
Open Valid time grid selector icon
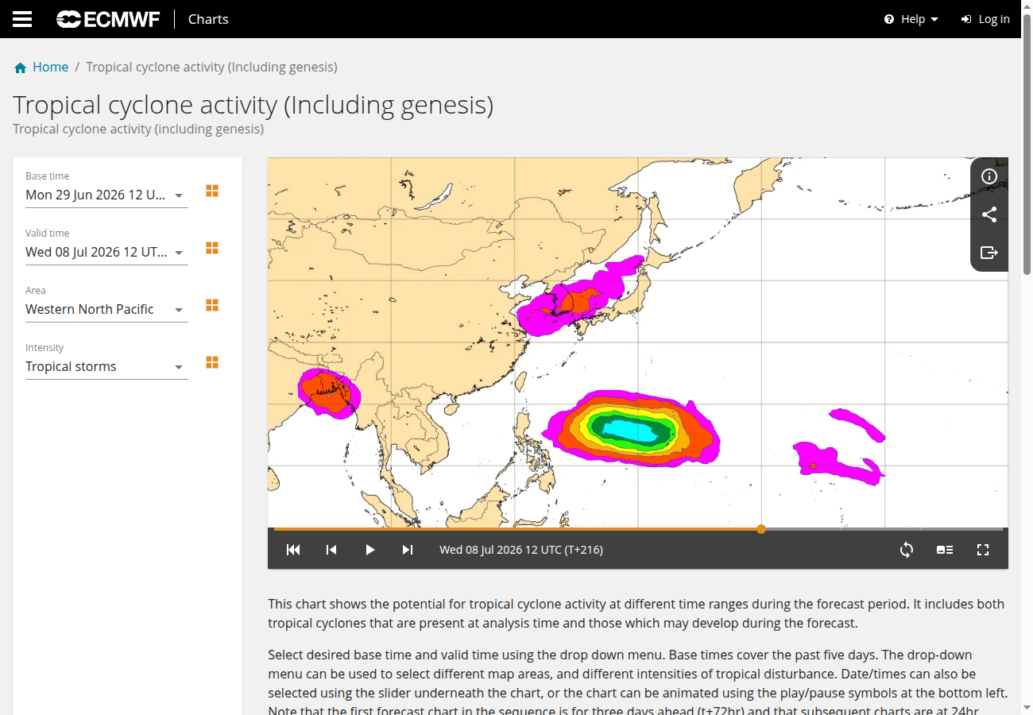[212, 248]
